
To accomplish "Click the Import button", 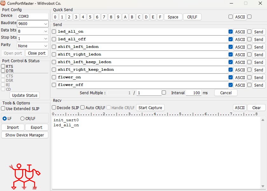I will pos(13,128).
